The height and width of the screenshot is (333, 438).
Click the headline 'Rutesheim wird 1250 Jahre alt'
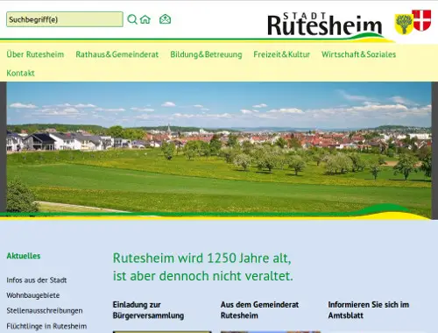point(202,259)
